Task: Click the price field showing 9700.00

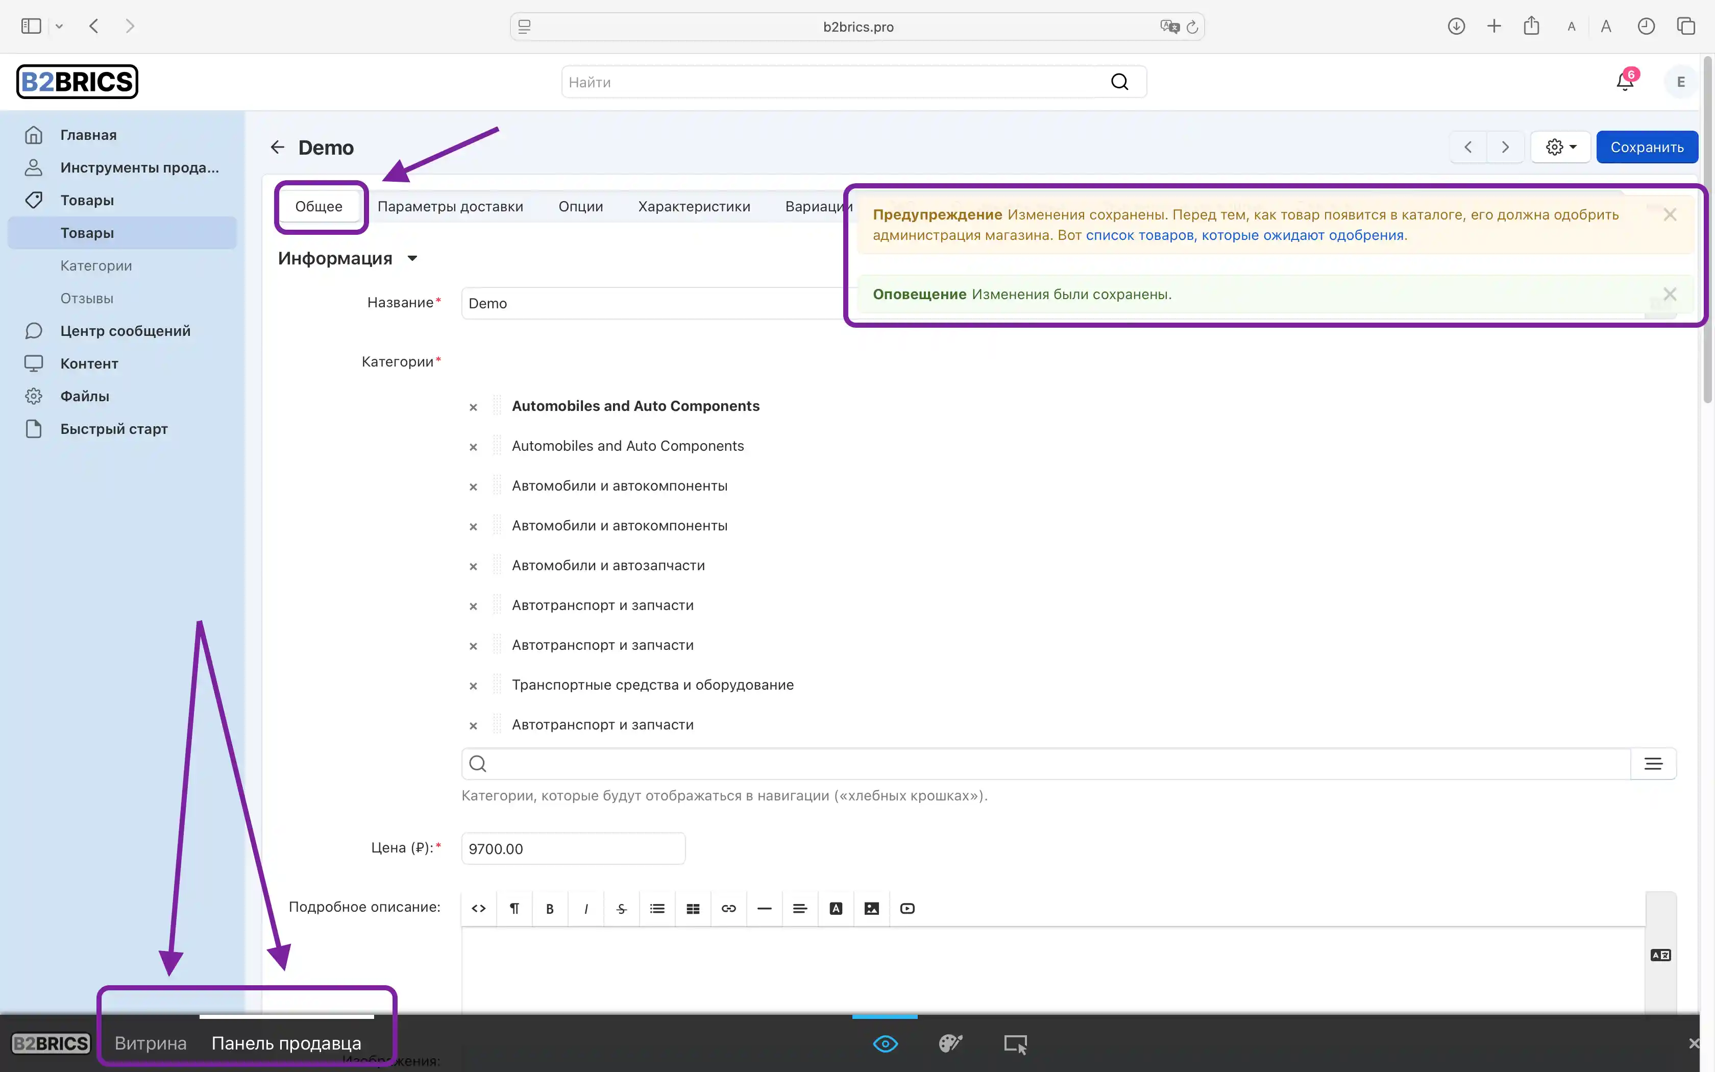Action: [573, 848]
